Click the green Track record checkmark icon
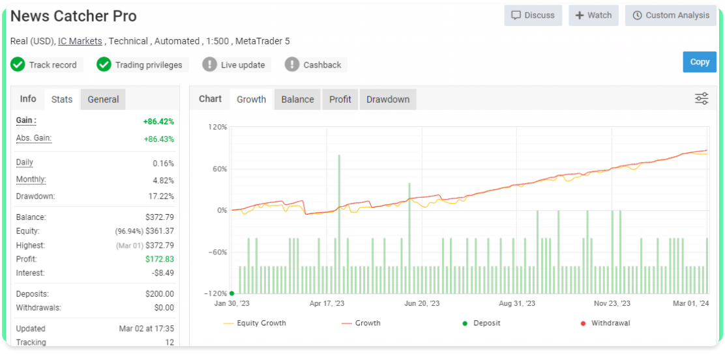Screen dimensions: 725x354 18,64
